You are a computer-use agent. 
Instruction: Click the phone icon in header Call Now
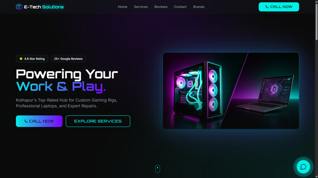(x=267, y=7)
